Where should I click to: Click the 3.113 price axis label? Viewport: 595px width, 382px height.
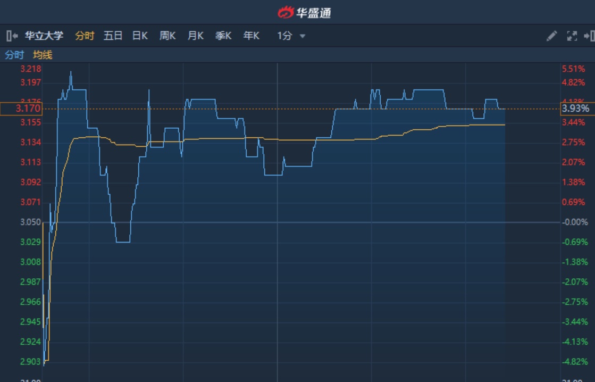[31, 162]
